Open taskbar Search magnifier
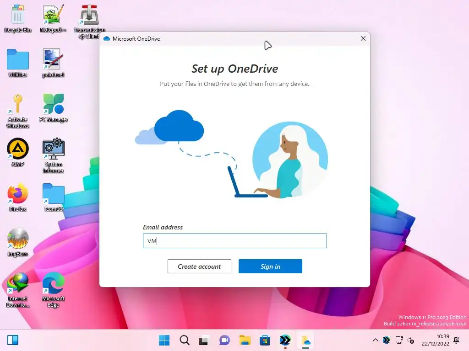 [x=185, y=340]
